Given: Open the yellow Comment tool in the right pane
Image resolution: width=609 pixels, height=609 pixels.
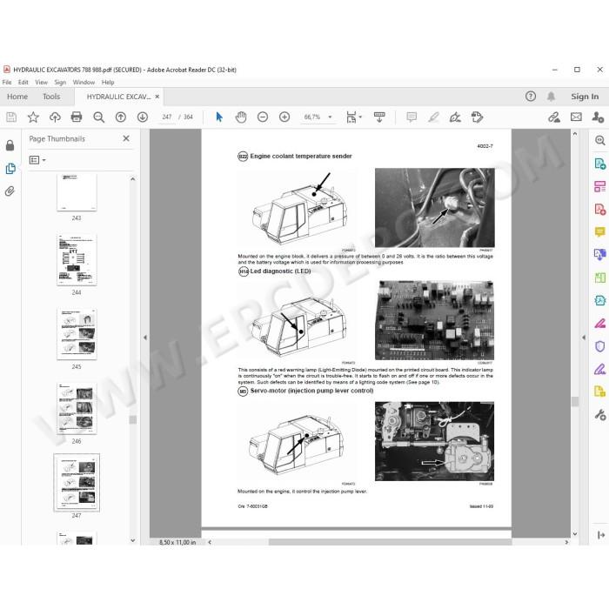Looking at the screenshot, I should pos(600,232).
